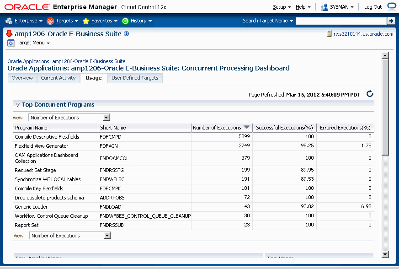Click the Program Name column header

pos(55,128)
